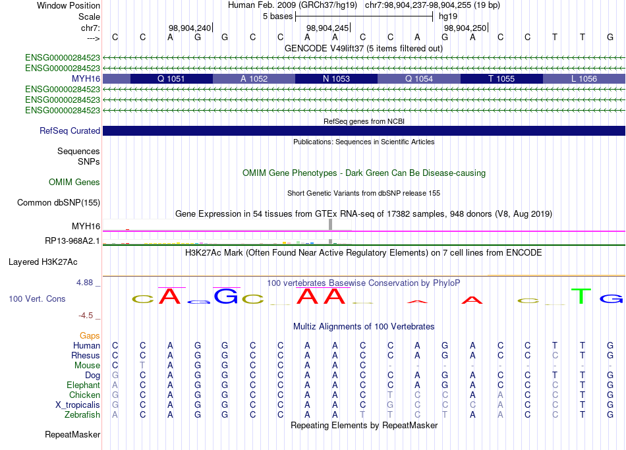Viewport: 626px width, 450px height.
Task: Click the RP13-968A2.1 GTEx track label
Action: click(72, 240)
